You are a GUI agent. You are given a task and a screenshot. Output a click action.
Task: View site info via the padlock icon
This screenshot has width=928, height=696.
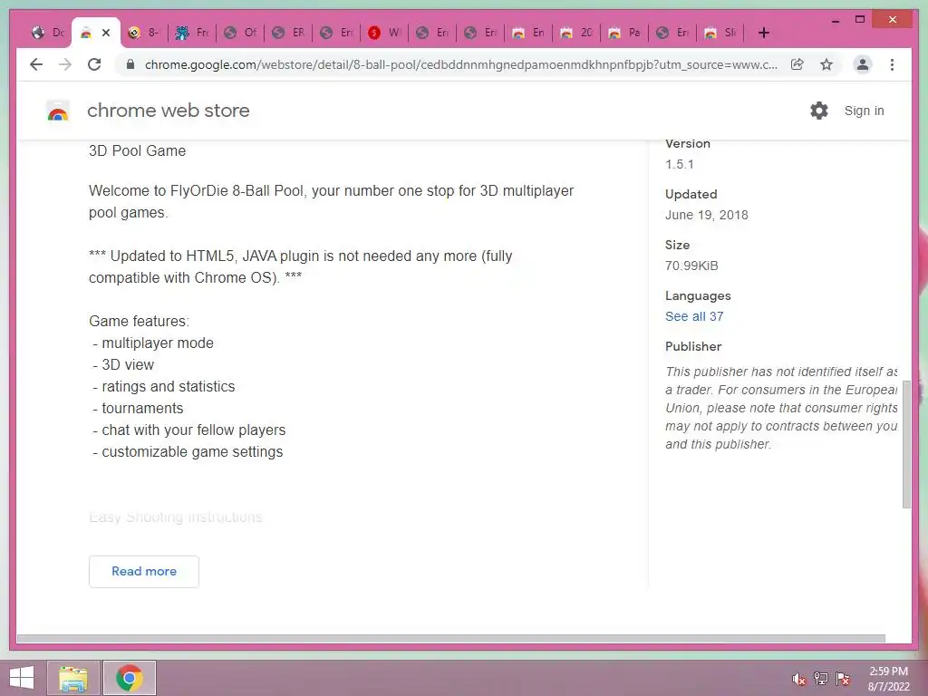click(x=130, y=64)
